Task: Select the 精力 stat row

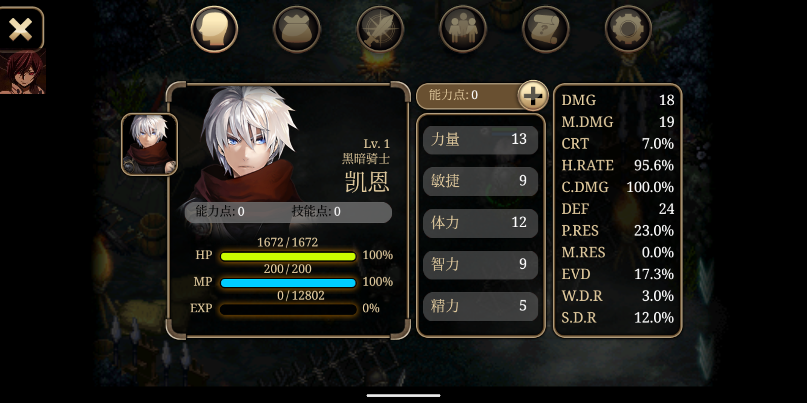Action: (480, 306)
